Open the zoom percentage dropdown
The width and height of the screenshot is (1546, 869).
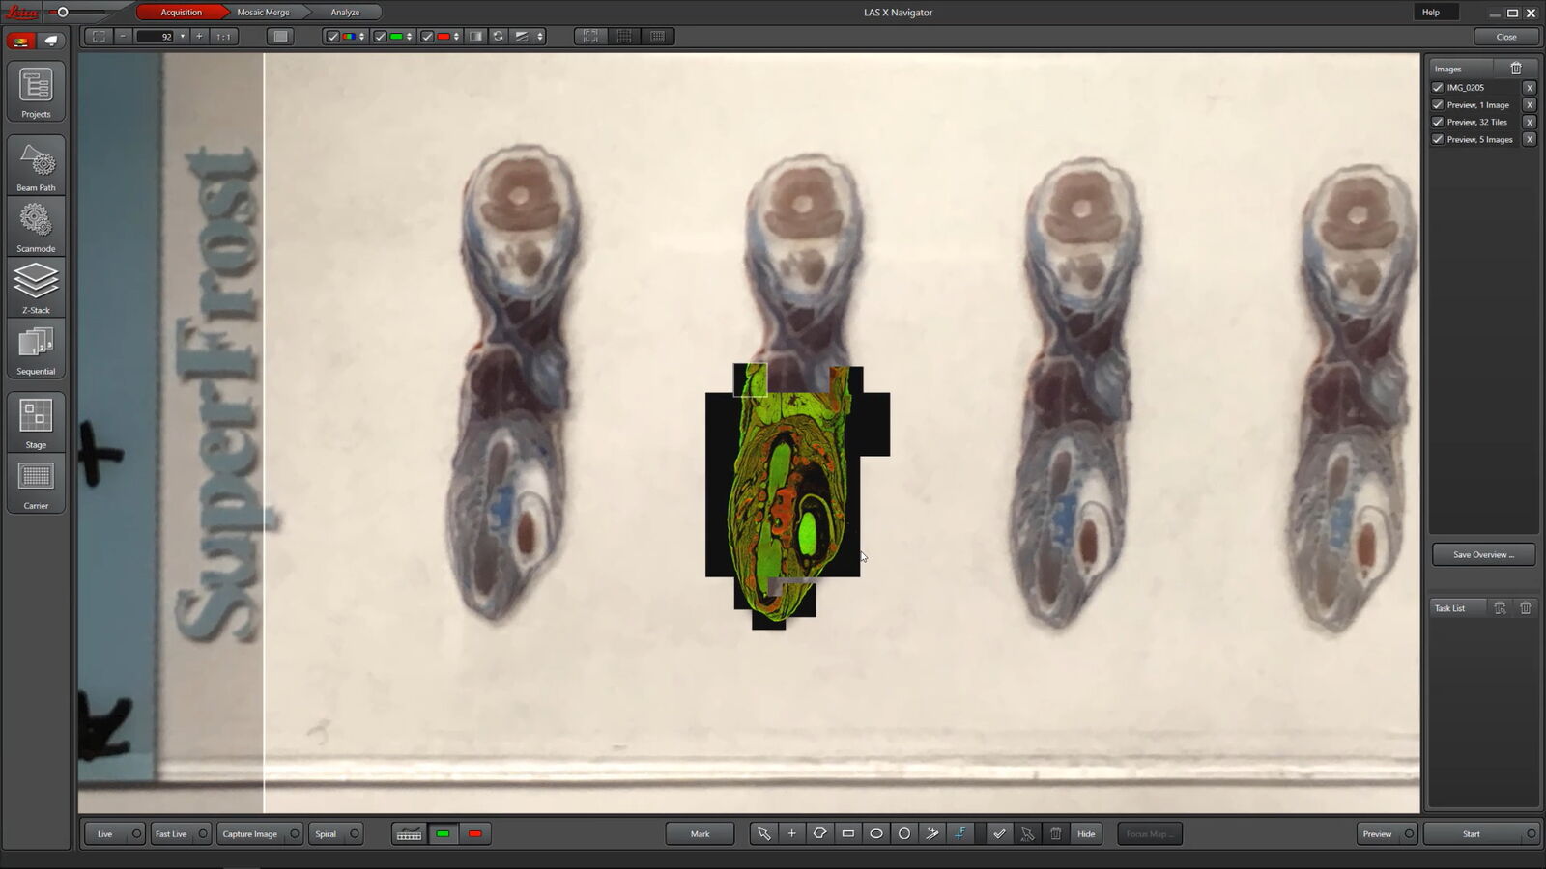(183, 37)
